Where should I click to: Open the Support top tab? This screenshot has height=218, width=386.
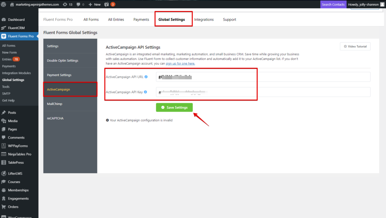(x=230, y=20)
